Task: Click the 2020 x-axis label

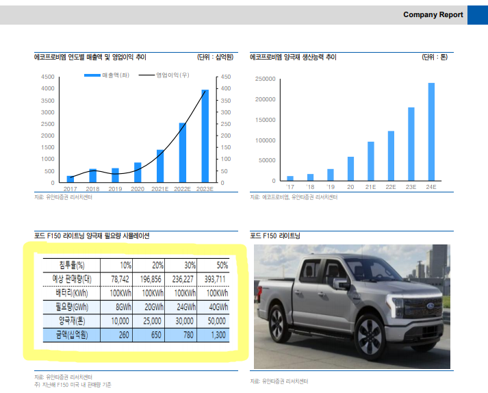Action: (138, 189)
